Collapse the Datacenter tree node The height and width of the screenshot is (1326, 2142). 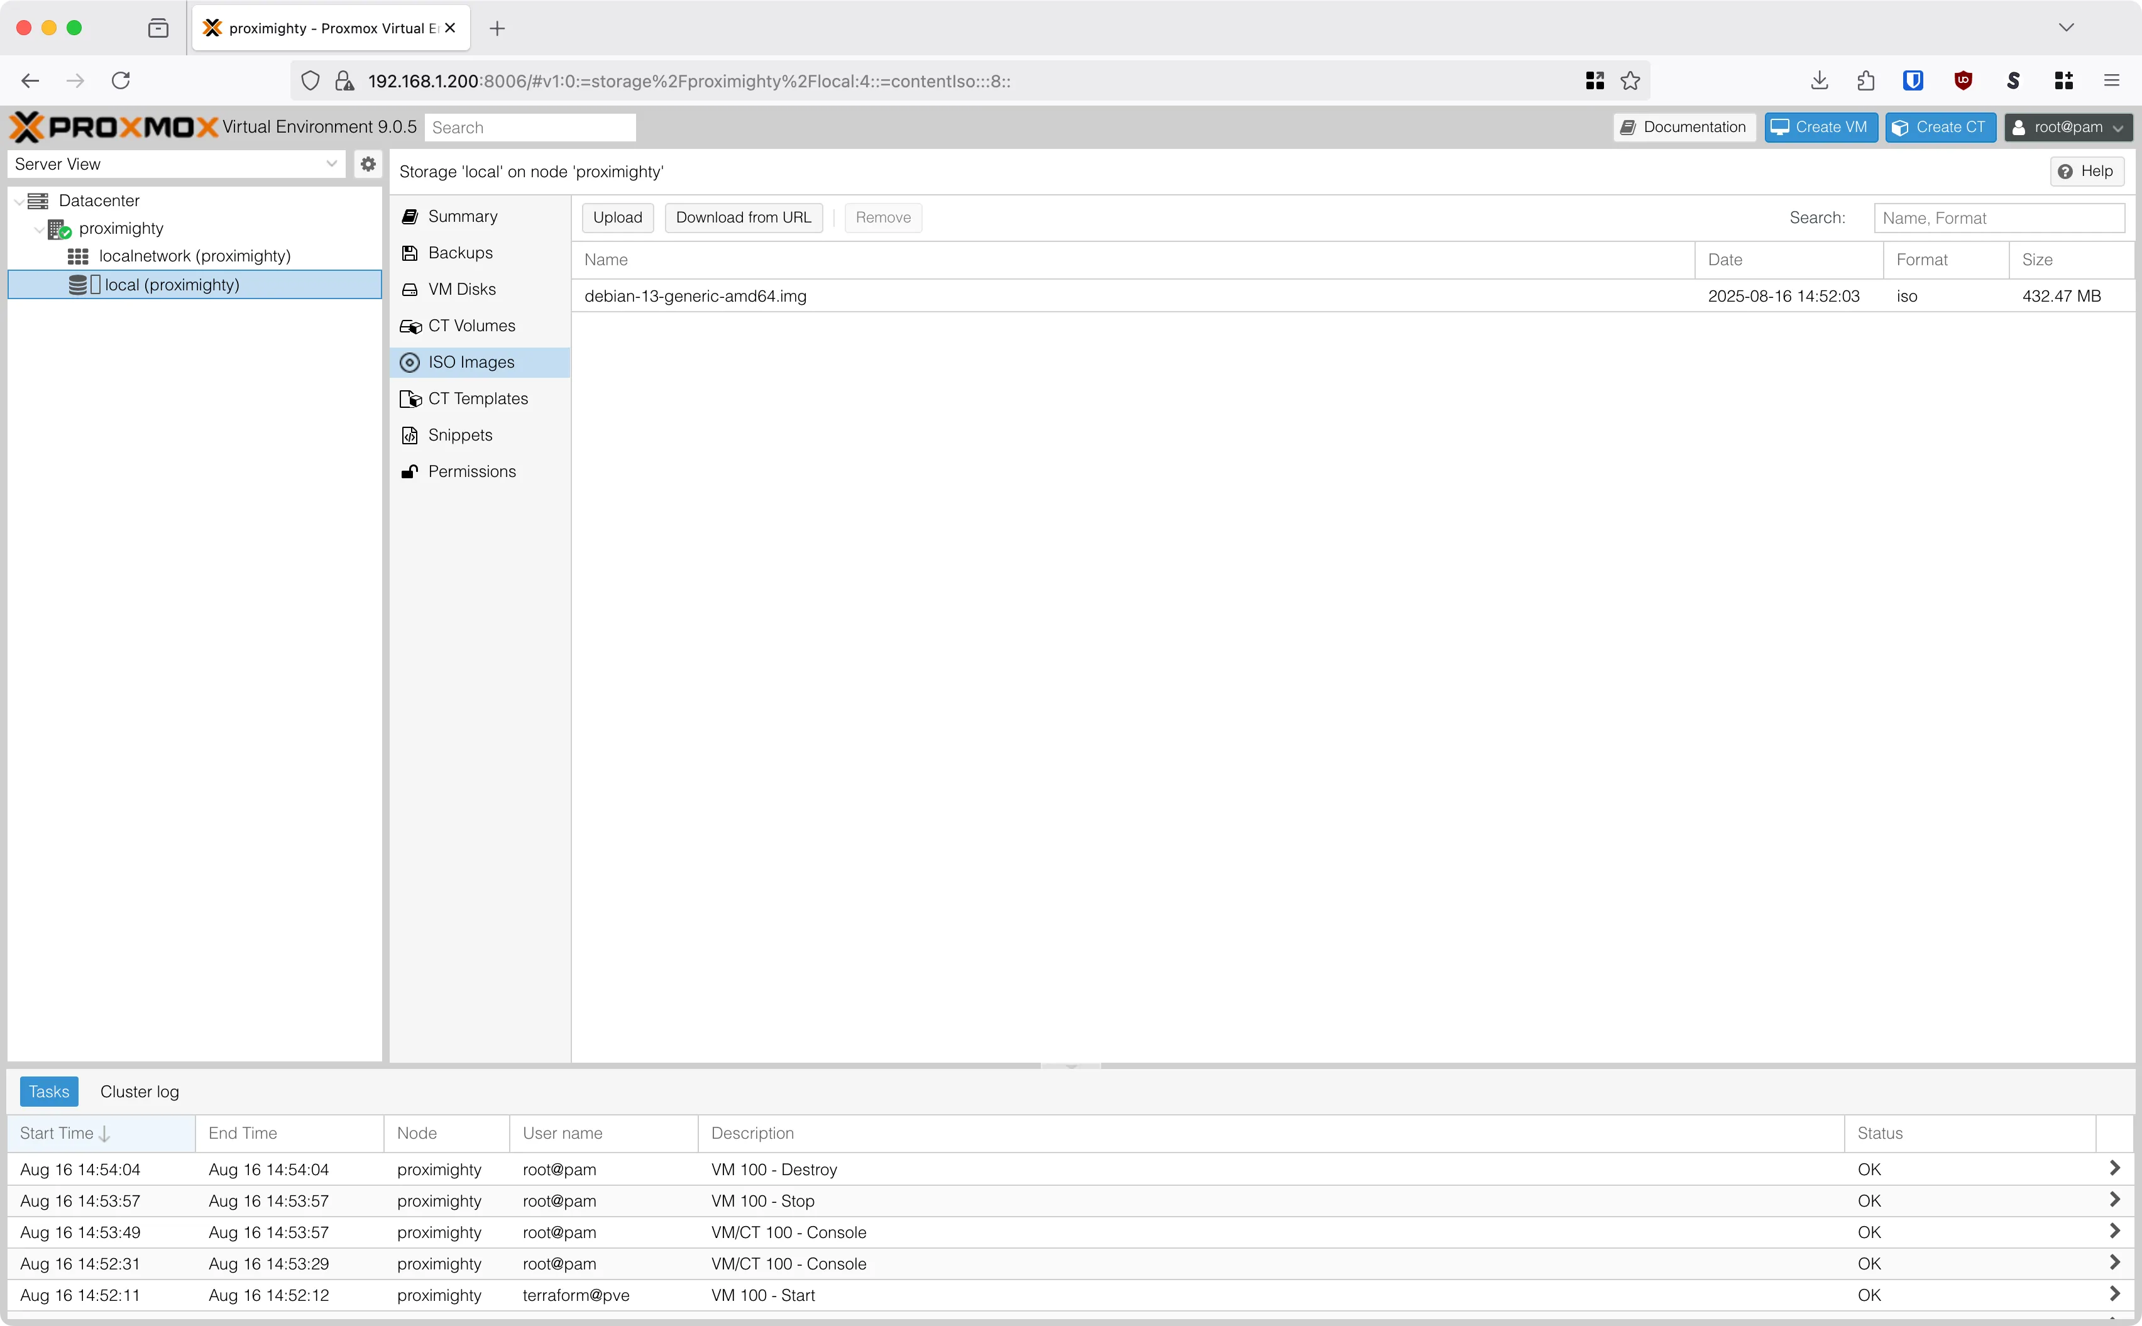pos(18,200)
